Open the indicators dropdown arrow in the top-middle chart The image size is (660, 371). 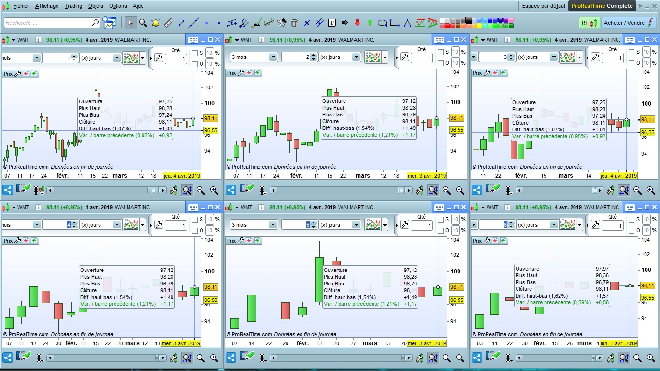click(x=385, y=57)
